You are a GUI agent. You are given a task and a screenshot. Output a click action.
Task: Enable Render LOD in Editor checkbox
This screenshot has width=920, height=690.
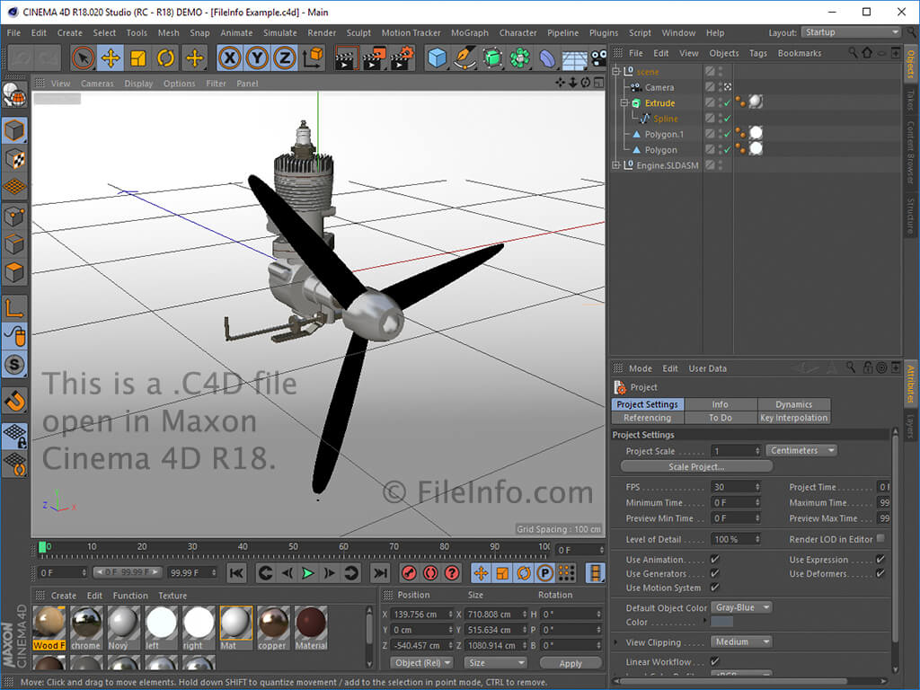pos(880,538)
